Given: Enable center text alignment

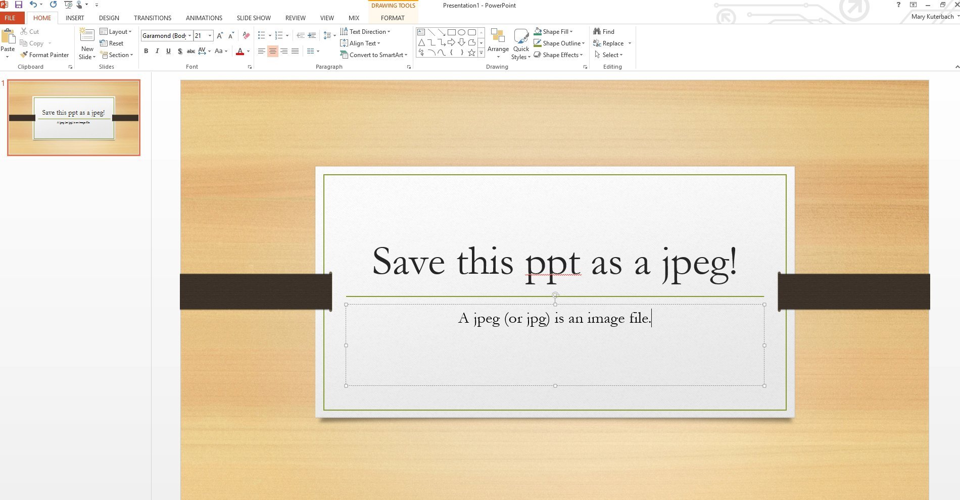Looking at the screenshot, I should click(x=272, y=51).
